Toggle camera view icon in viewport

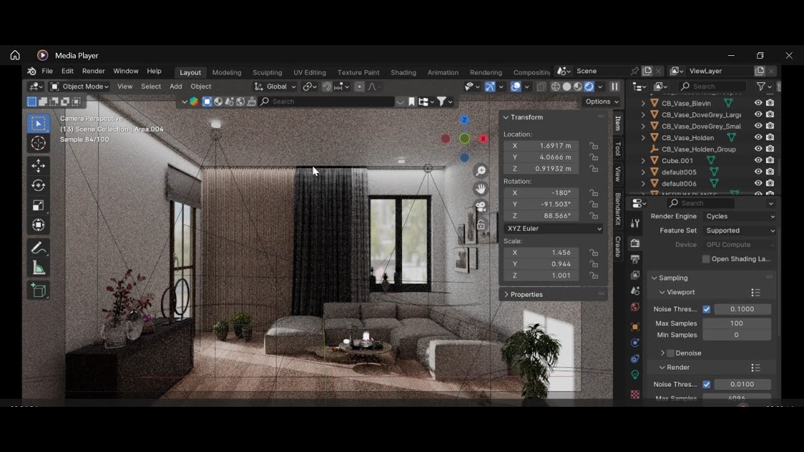(481, 206)
